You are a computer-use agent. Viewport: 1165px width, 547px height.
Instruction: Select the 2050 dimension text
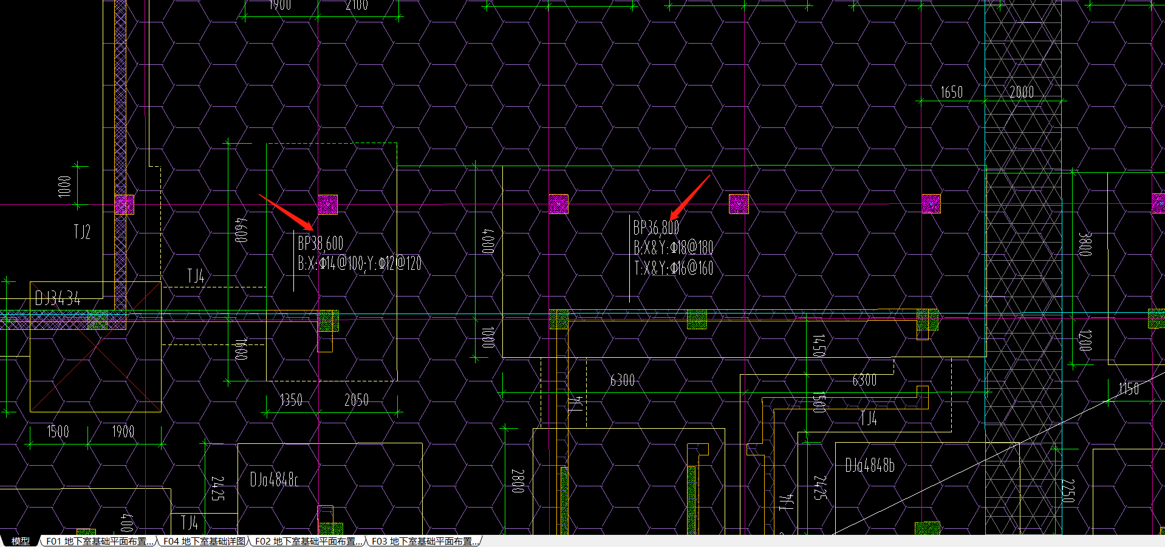[x=357, y=400]
